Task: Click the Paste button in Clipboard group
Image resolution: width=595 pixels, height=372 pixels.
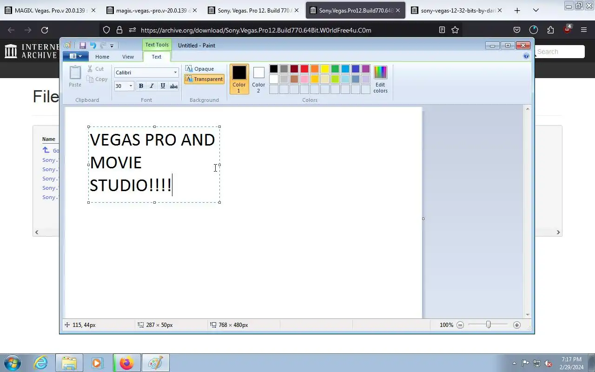Action: (75, 77)
